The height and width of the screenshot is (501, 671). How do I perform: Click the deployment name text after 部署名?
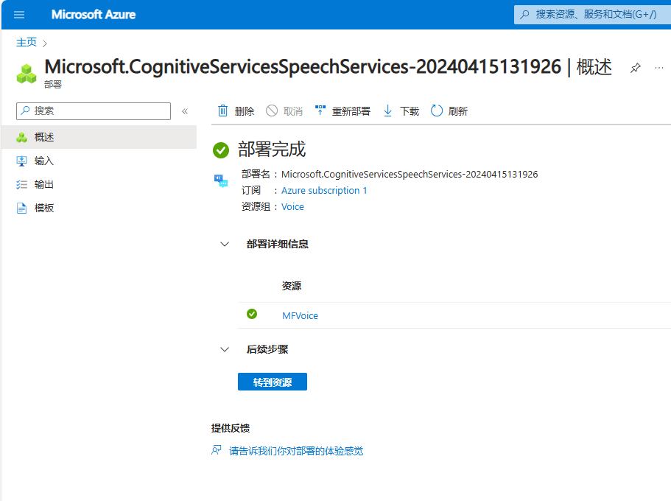(x=410, y=175)
